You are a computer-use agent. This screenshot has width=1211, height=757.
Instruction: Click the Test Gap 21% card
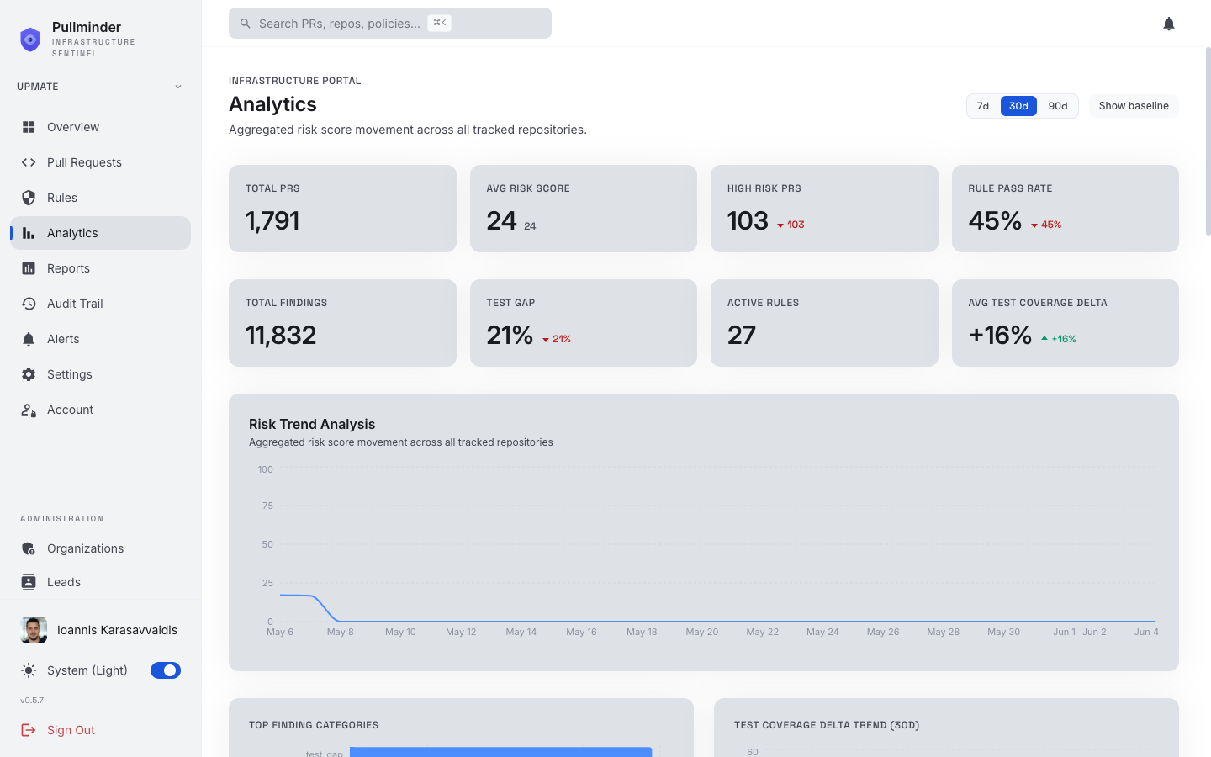click(x=584, y=323)
